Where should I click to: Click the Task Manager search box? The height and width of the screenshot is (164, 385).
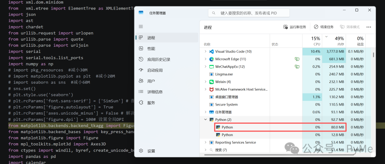click(249, 13)
